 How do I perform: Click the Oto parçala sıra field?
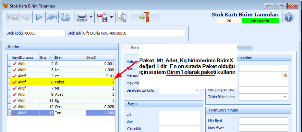pos(263,90)
